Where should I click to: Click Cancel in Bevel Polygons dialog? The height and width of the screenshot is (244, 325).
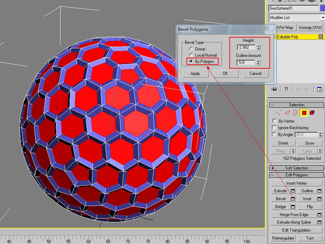tap(256, 74)
